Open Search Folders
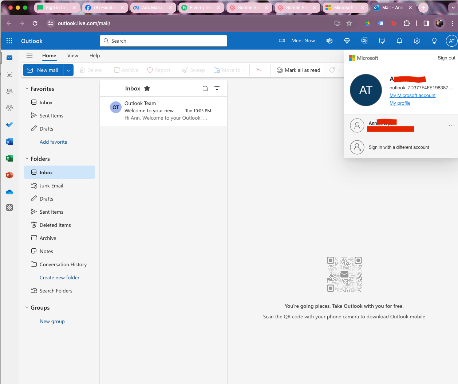 [59, 291]
